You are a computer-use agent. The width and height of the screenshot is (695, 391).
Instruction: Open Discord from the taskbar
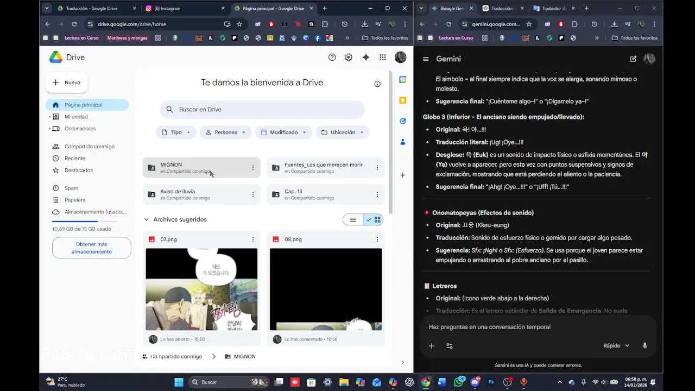[475, 382]
